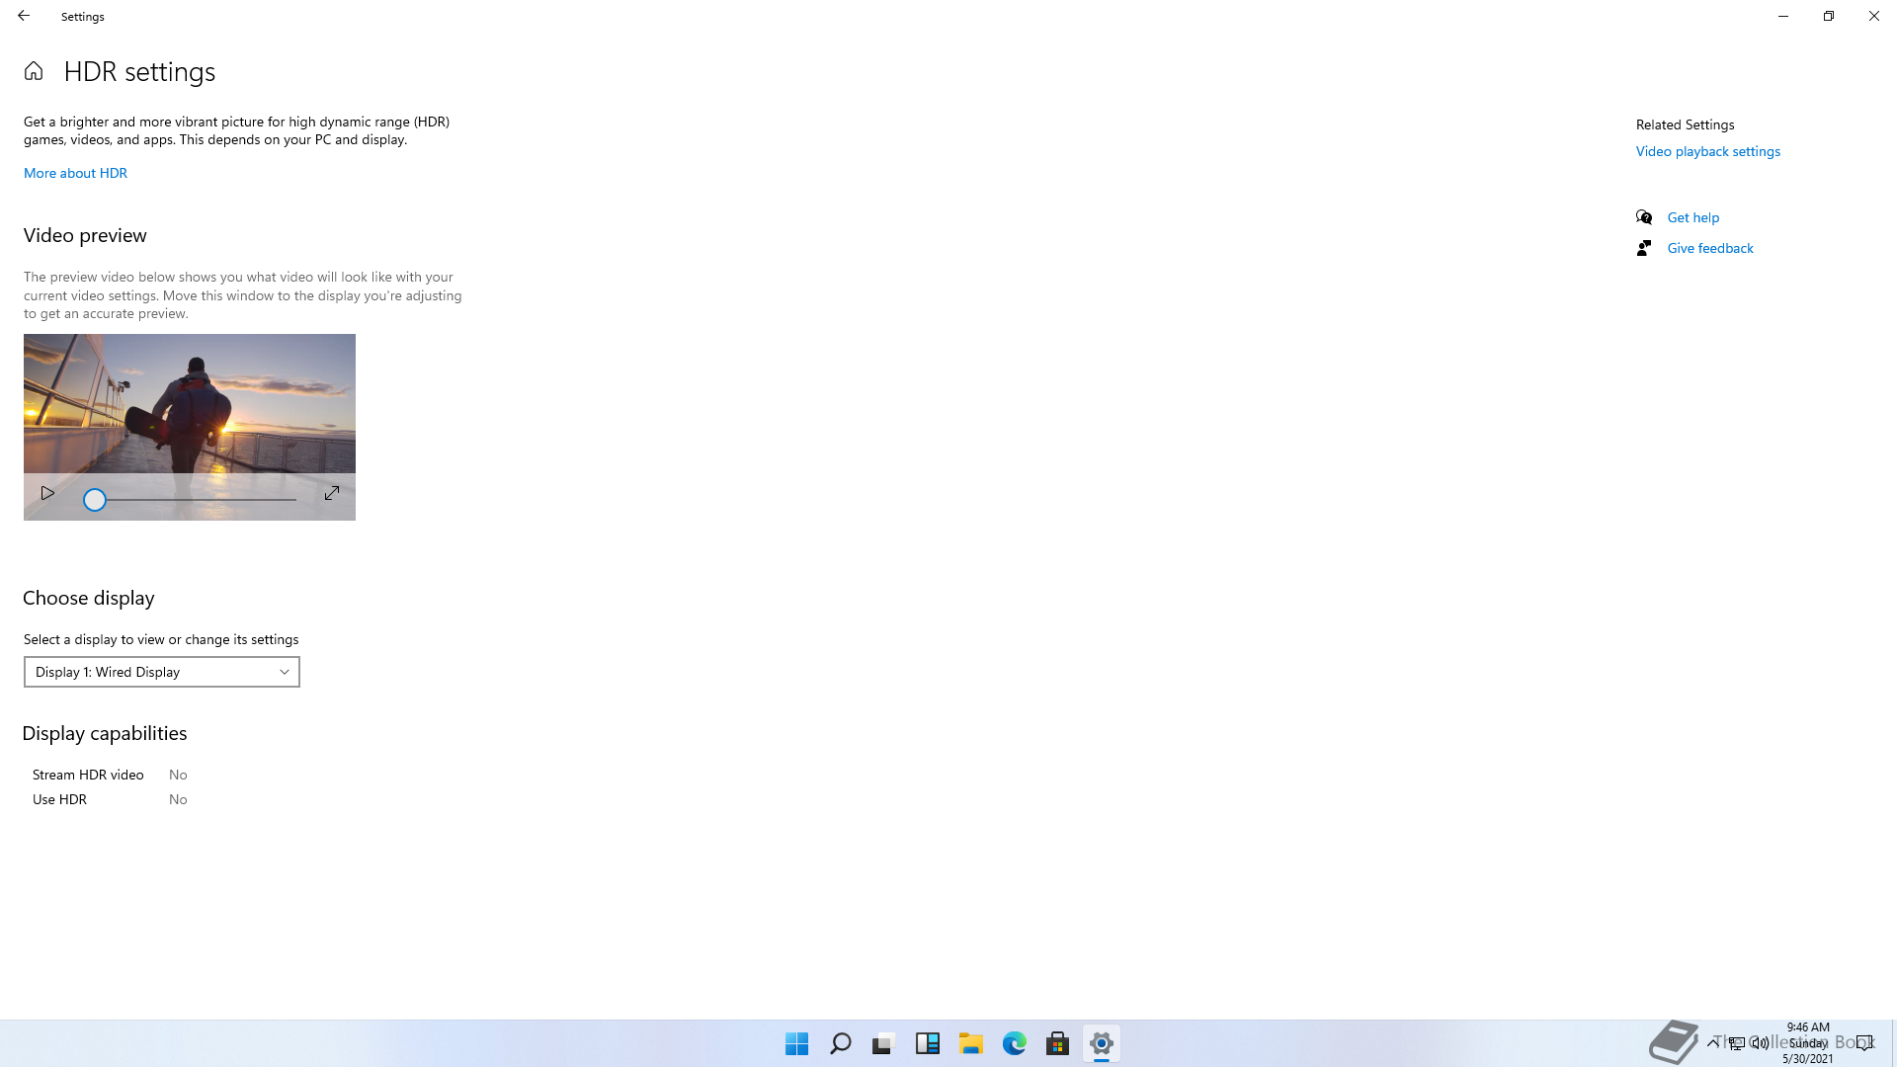Screen dimensions: 1897x1067
Task: Open Task View on the taskbar
Action: (x=884, y=1043)
